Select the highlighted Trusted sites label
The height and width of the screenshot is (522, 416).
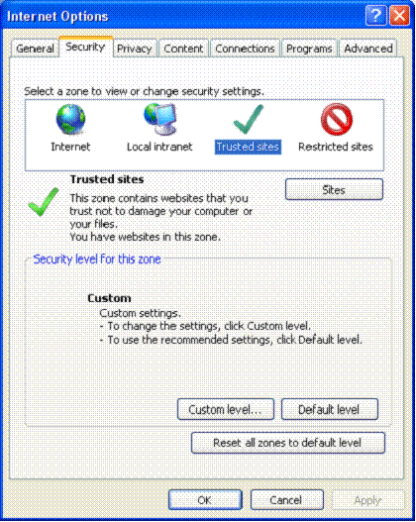point(248,147)
